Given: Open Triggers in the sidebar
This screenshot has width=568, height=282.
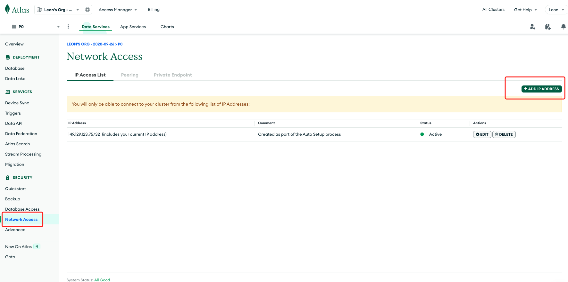Looking at the screenshot, I should click(13, 113).
